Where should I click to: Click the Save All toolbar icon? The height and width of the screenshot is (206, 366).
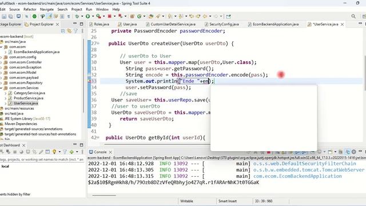pyautogui.click(x=11, y=17)
